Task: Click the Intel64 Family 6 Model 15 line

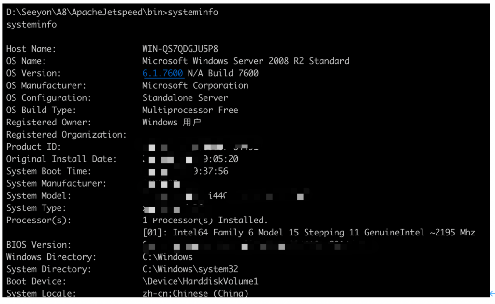Action: coord(309,233)
